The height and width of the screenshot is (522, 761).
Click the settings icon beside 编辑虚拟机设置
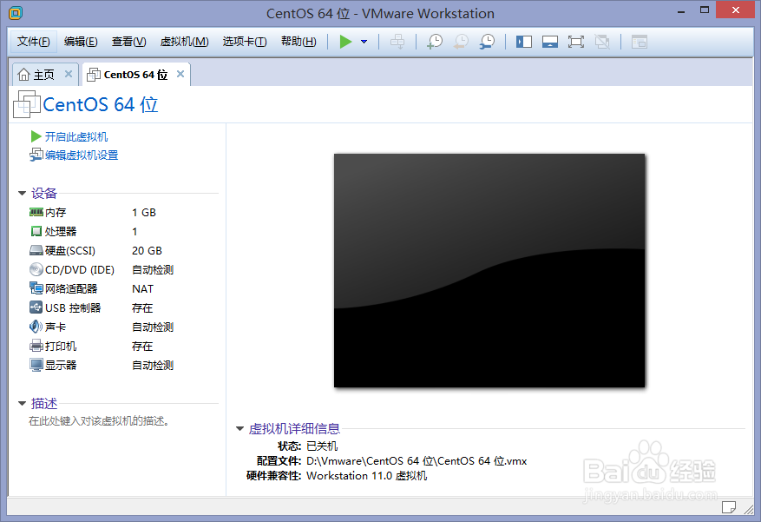click(x=36, y=155)
